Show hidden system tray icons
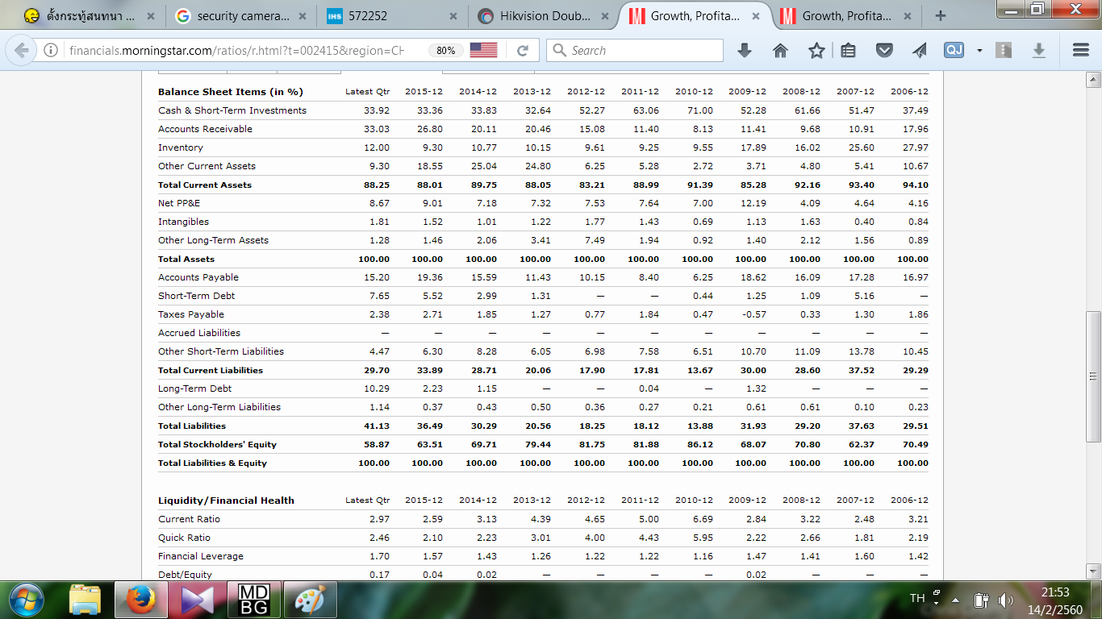Screen dimensions: 1102x619 pyautogui.click(x=954, y=600)
